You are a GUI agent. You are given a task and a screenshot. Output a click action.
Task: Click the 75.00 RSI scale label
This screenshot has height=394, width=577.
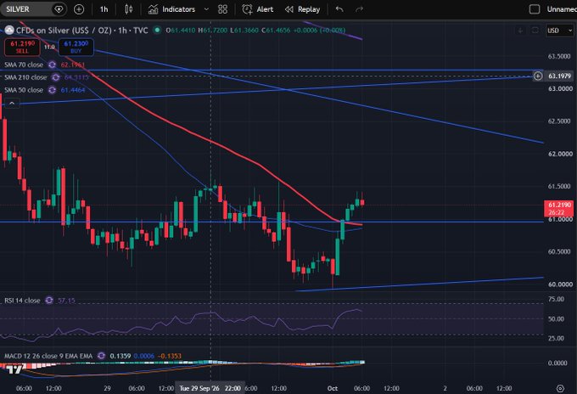pyautogui.click(x=556, y=300)
